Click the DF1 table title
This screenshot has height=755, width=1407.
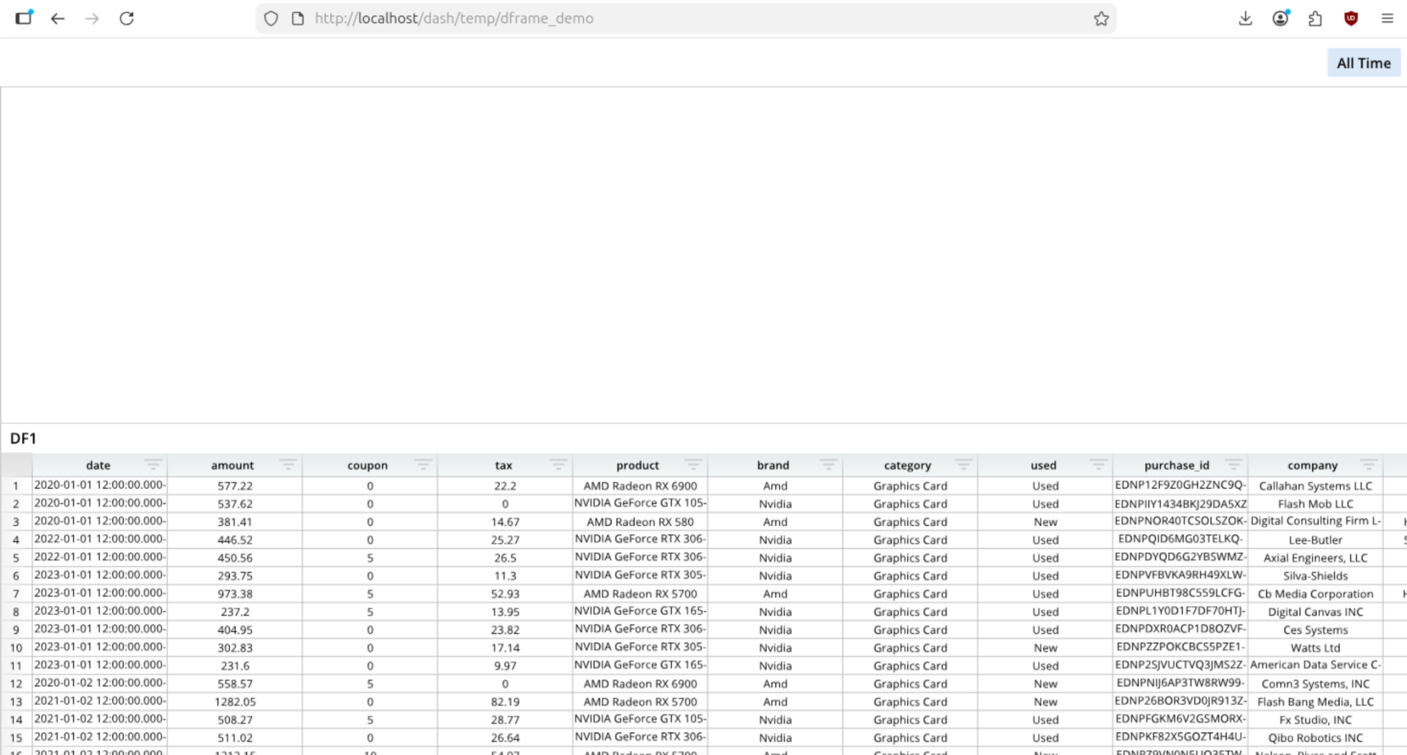(23, 439)
